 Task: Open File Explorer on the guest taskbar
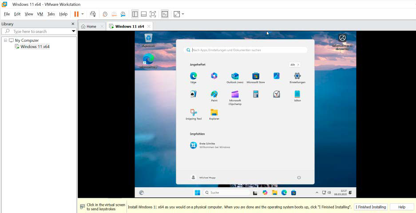tap(274, 193)
